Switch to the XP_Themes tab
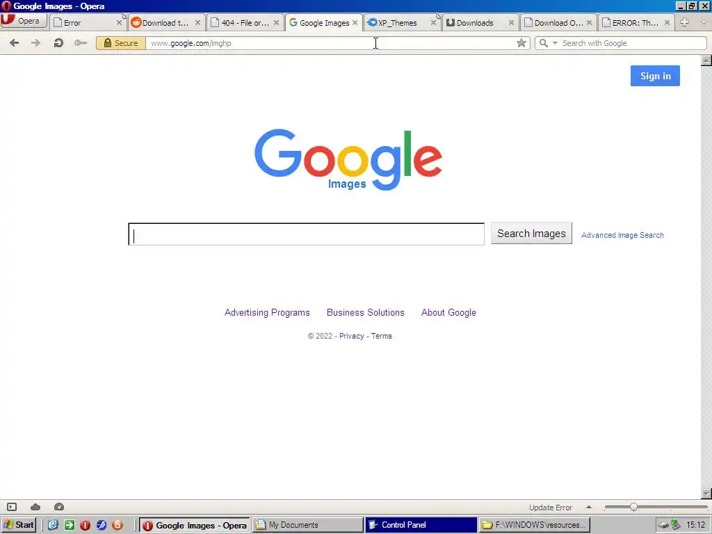This screenshot has width=712, height=534. pos(402,23)
